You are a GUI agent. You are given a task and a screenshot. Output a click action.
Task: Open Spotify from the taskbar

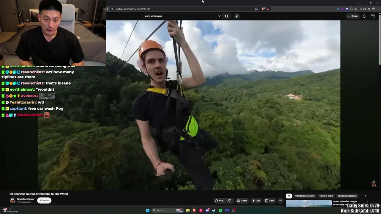[220, 210]
